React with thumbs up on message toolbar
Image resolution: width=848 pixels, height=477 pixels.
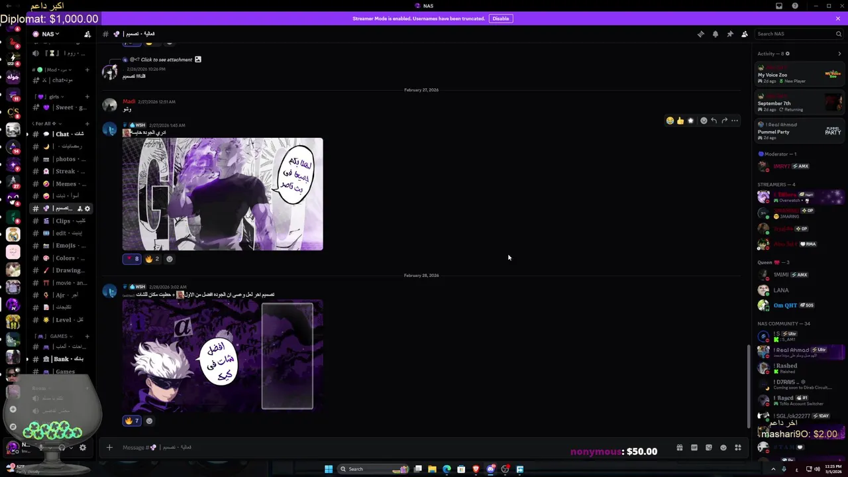(x=680, y=121)
